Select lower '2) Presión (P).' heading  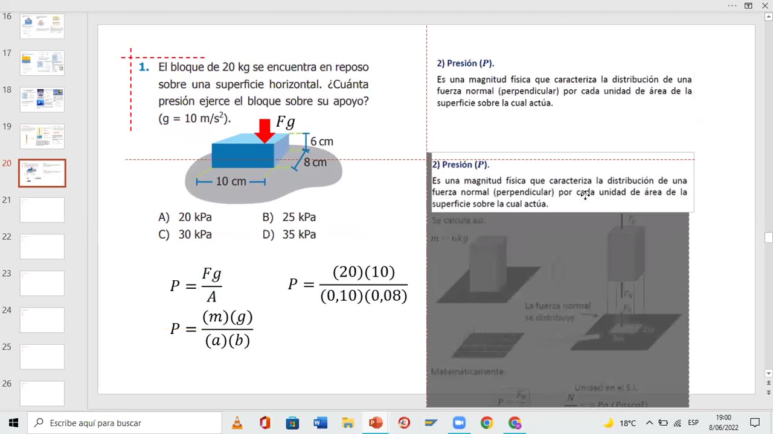461,165
